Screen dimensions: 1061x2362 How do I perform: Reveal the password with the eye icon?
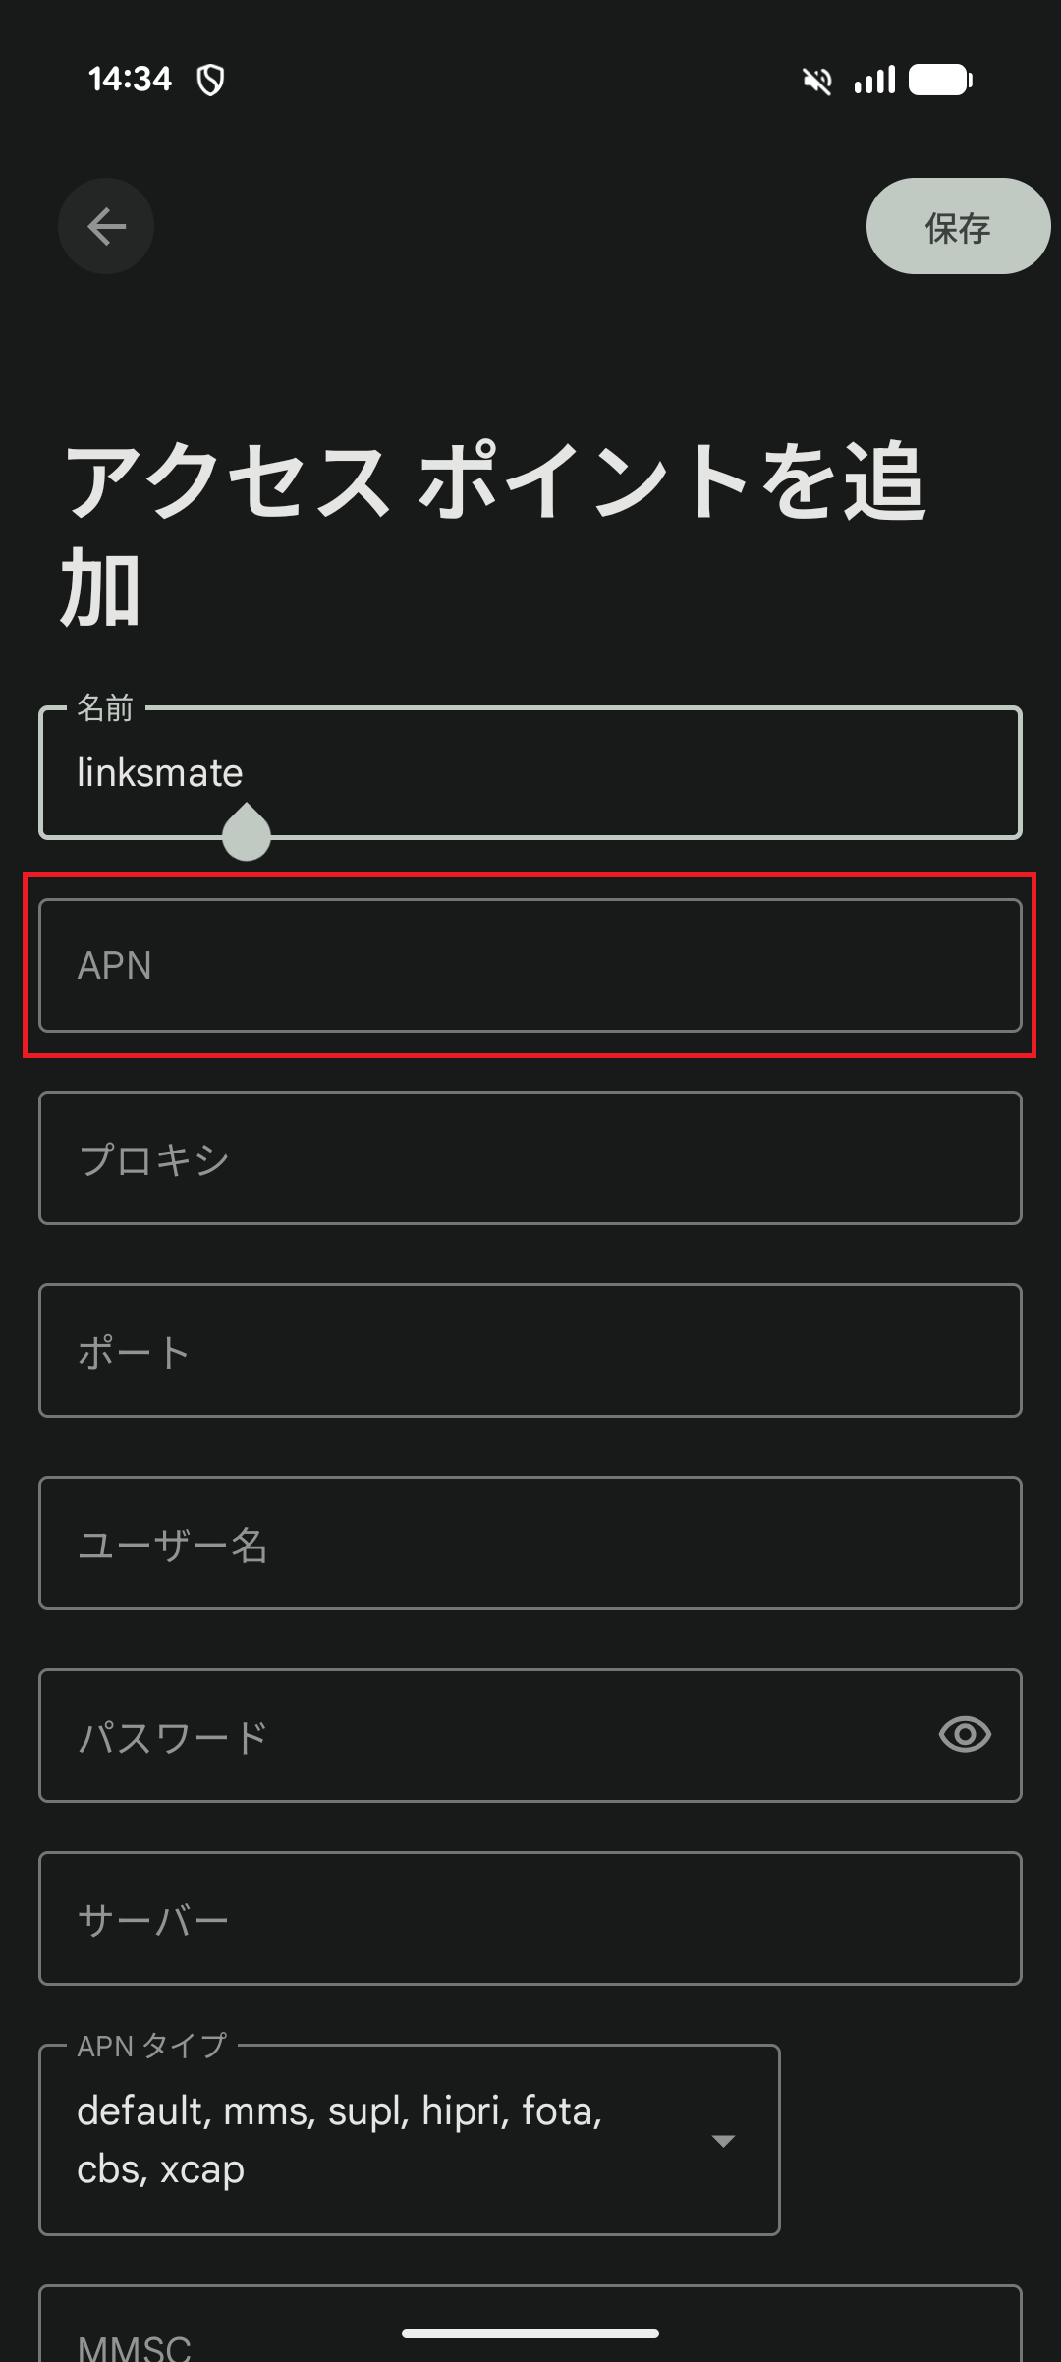tap(964, 1735)
